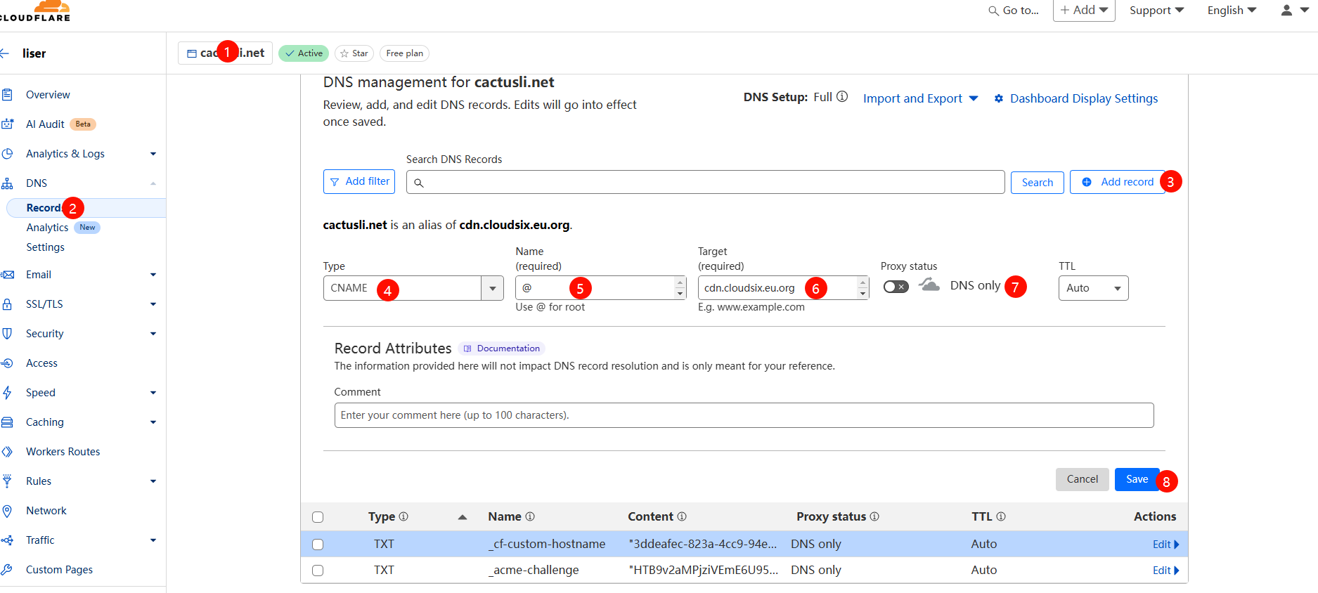Viewport: 1318px width, 593px height.
Task: Click the Type column info icon
Action: click(403, 516)
